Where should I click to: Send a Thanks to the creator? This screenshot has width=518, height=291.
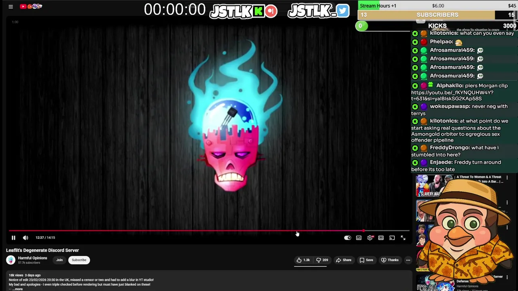pos(390,260)
